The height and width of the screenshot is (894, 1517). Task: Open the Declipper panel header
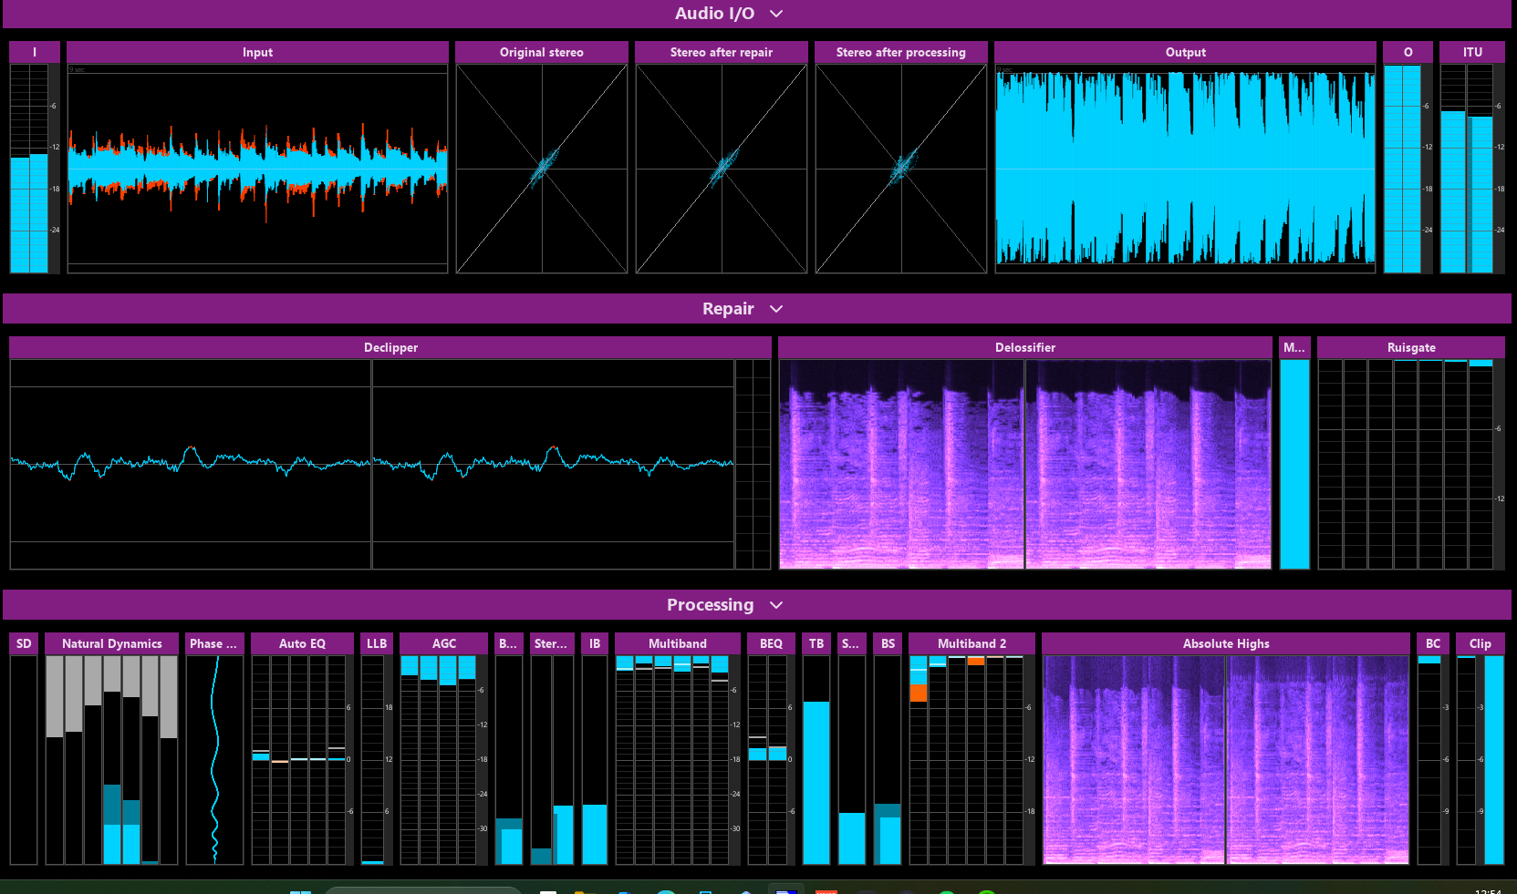[x=390, y=347]
